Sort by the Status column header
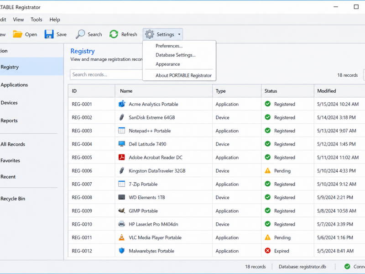Screen dimensions: 365x274 click(287, 91)
